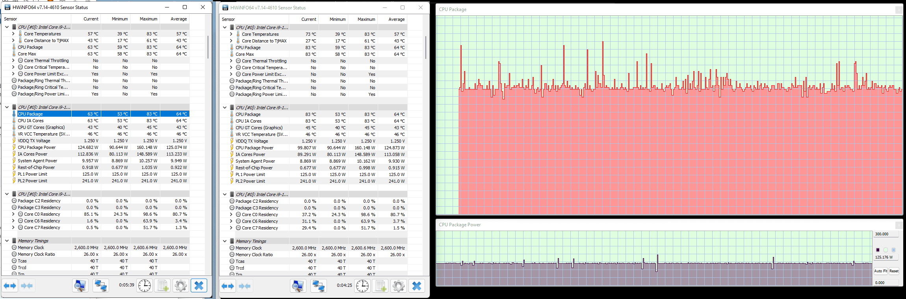Click HWiNFO64 title icon of the 0:04:25 window
The image size is (906, 299).
pyautogui.click(x=225, y=7)
